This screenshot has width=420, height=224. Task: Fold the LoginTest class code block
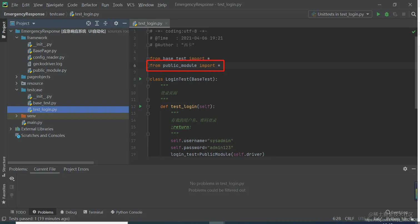pyautogui.click(x=148, y=79)
